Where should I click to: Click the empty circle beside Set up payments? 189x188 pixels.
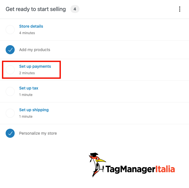coord(10,70)
